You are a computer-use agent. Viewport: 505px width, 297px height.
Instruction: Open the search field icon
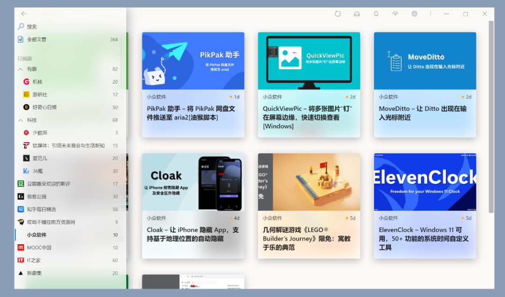tap(21, 27)
